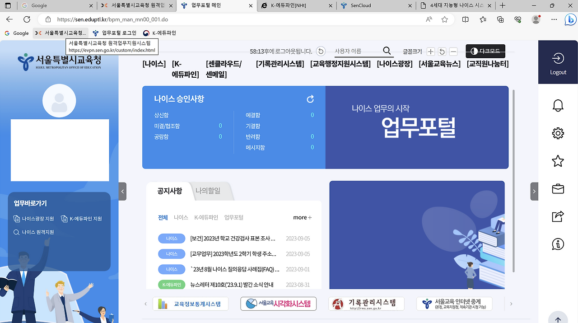The width and height of the screenshot is (578, 323).
Task: Refresh the 나이스 승인사항 panel
Action: click(310, 99)
